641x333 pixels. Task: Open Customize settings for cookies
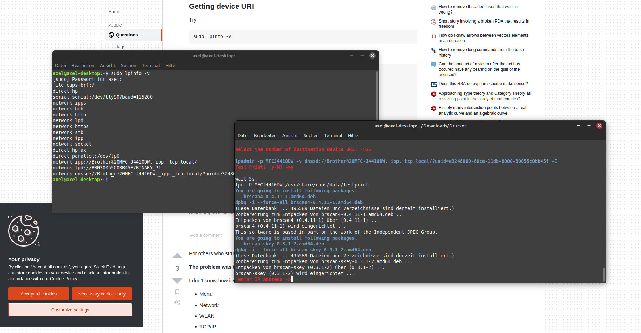coord(70,310)
